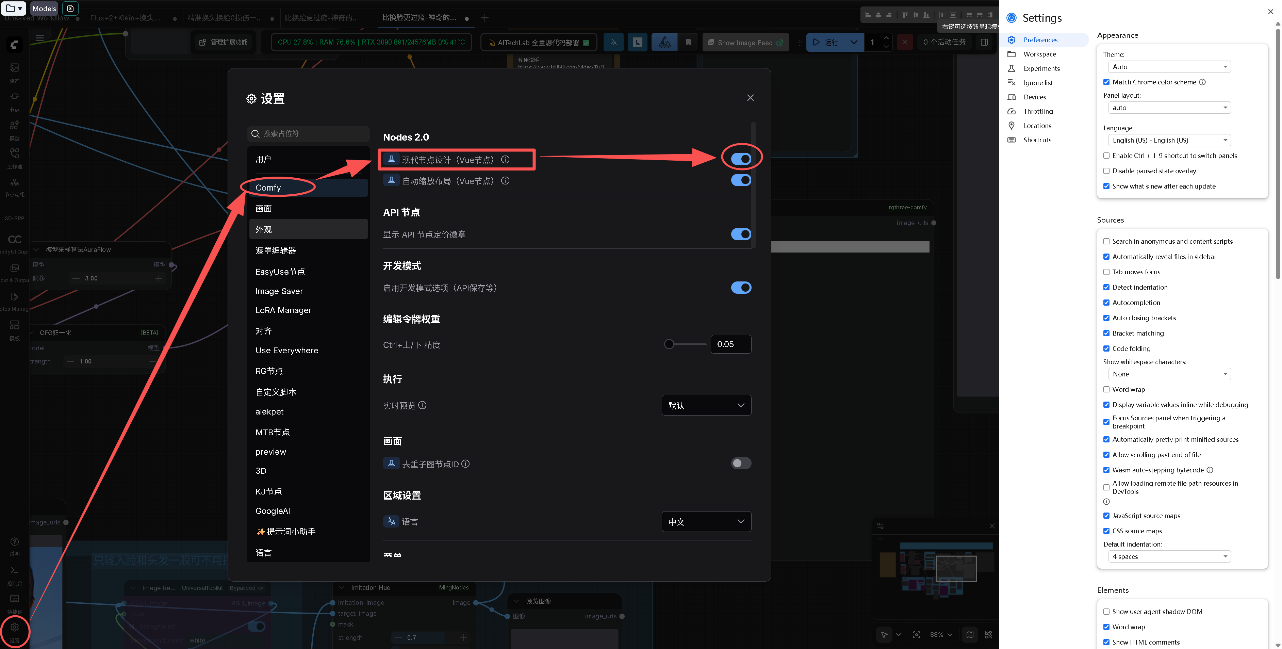Open the console (控制台) panel icon
This screenshot has width=1282, height=649.
point(14,570)
